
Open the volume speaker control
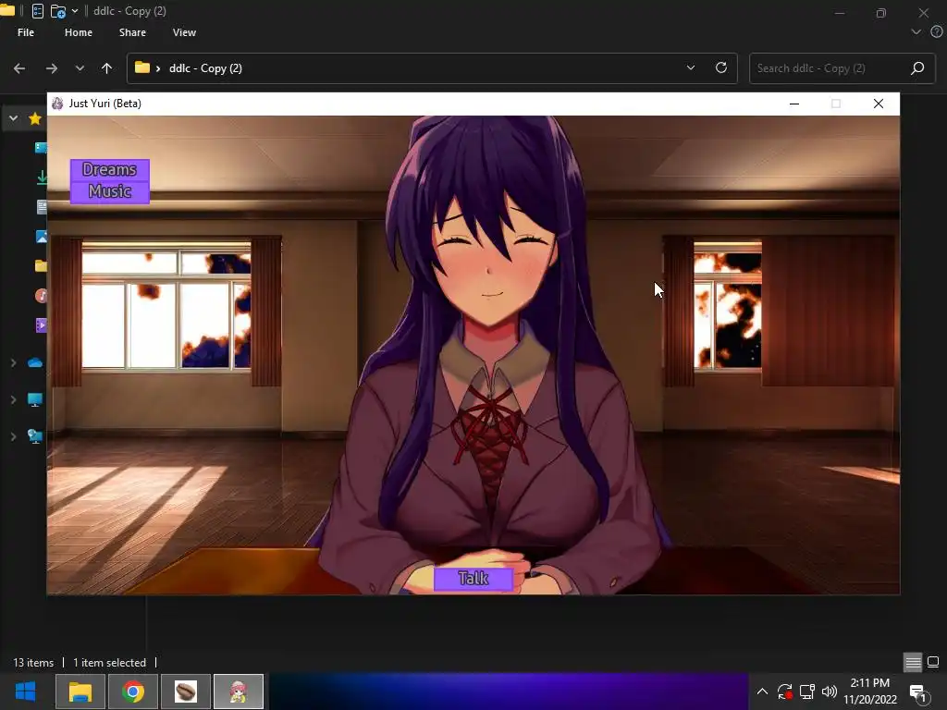[x=830, y=692]
